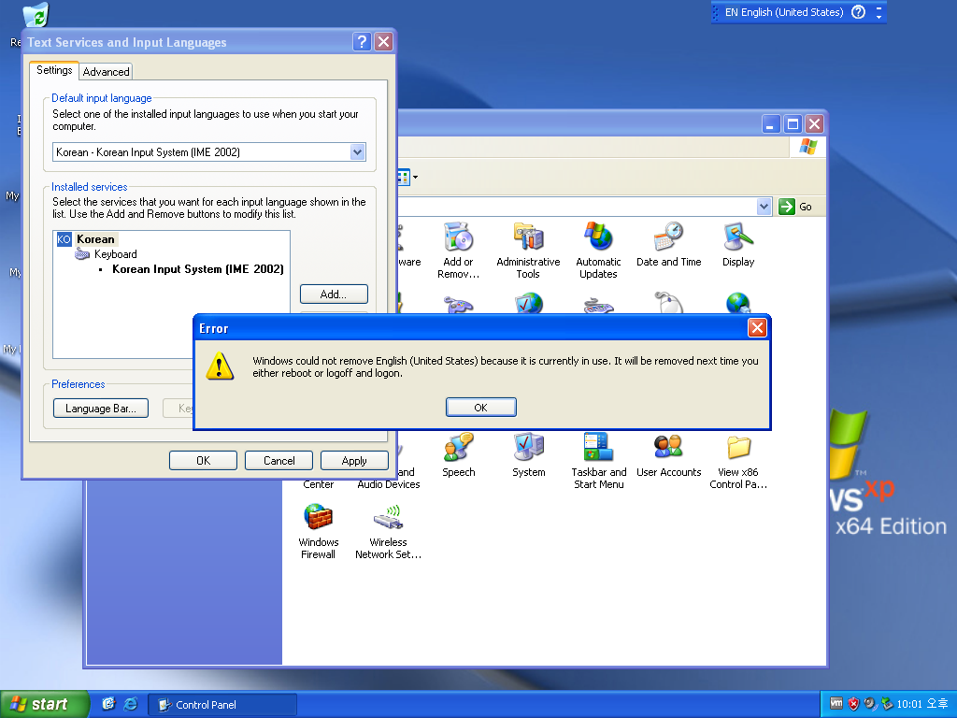This screenshot has height=718, width=957.
Task: Click the Recycle Bin desktop icon
Action: [x=36, y=15]
